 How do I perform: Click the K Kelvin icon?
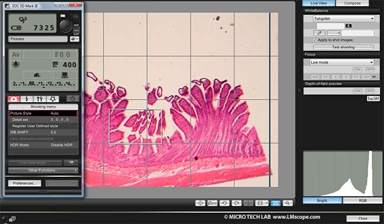click(349, 26)
